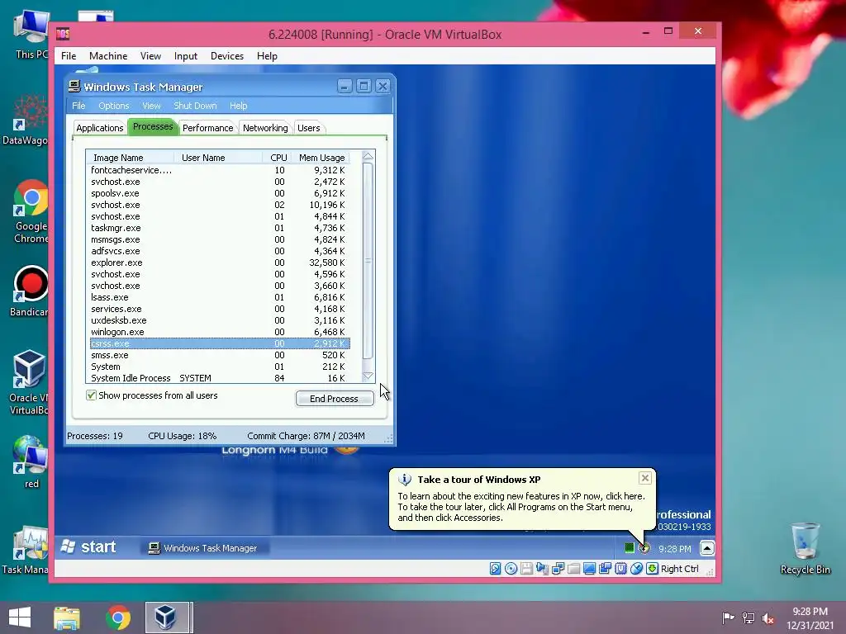The height and width of the screenshot is (634, 846).
Task: Click the process list scroll down arrow
Action: click(x=368, y=376)
